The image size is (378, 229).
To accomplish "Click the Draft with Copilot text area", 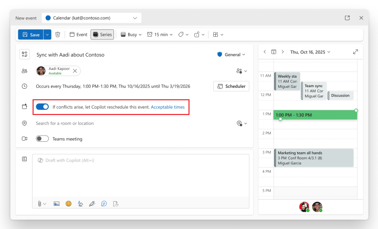I will click(141, 175).
